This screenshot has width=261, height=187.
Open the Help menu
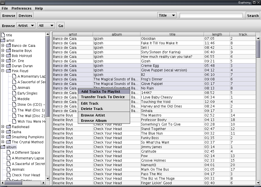coord(39,8)
